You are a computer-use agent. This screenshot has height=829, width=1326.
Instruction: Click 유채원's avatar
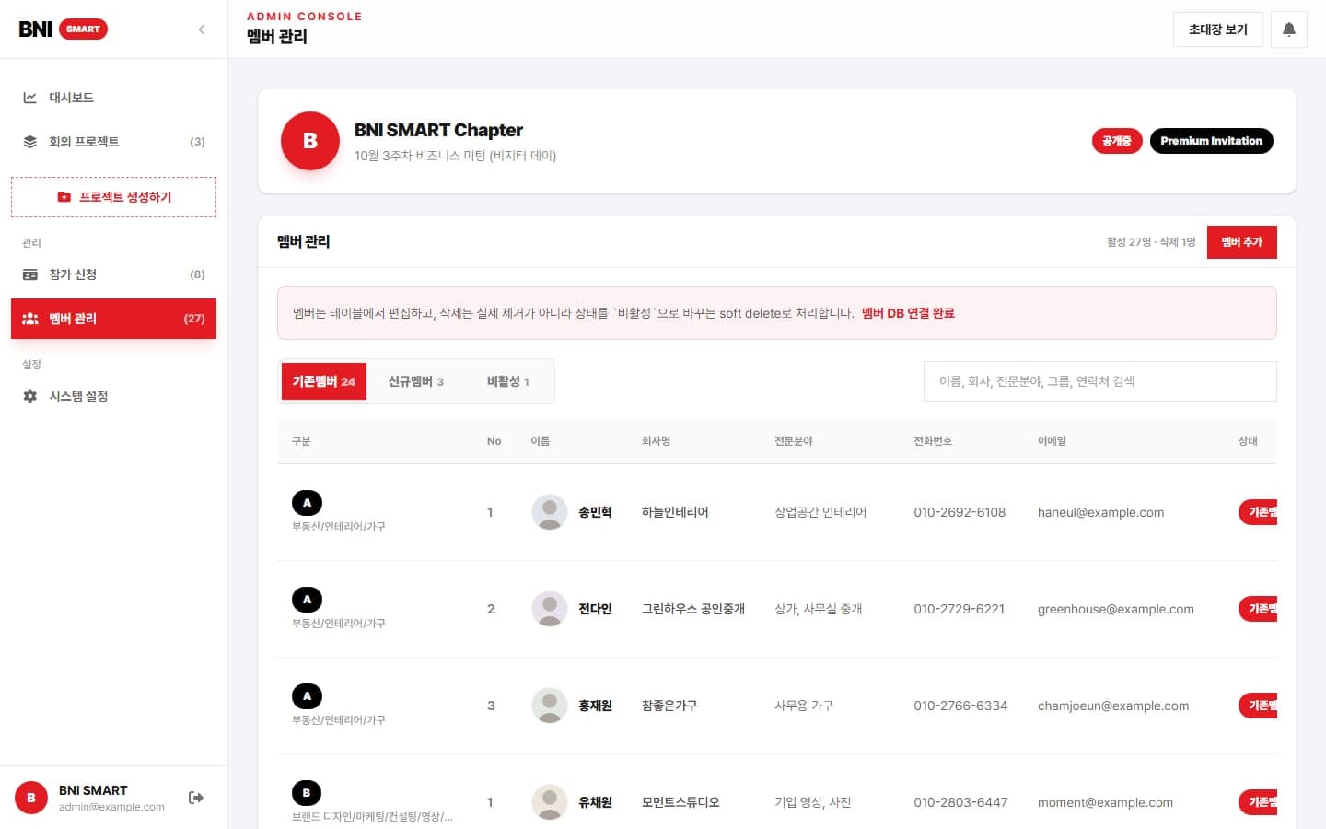coord(550,802)
